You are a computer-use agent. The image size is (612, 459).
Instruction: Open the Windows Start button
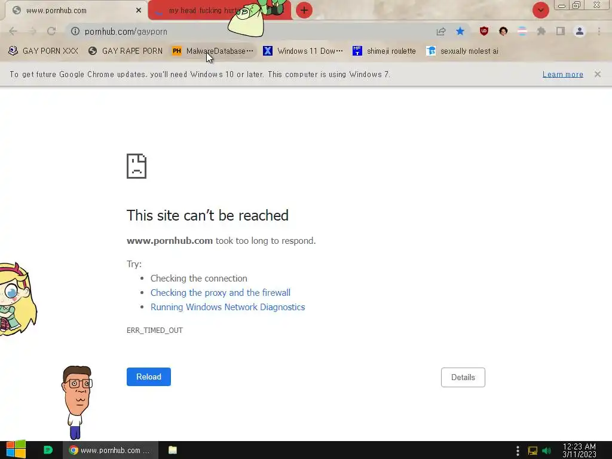(16, 450)
